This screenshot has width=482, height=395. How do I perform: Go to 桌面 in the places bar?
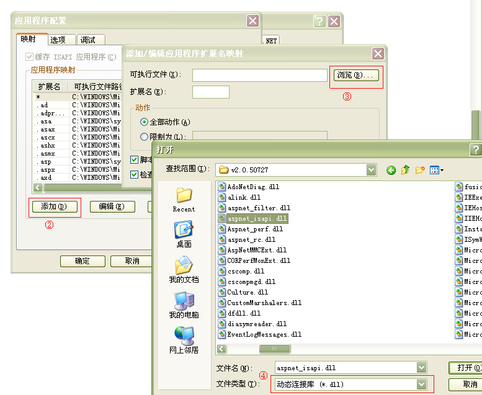[x=184, y=234]
